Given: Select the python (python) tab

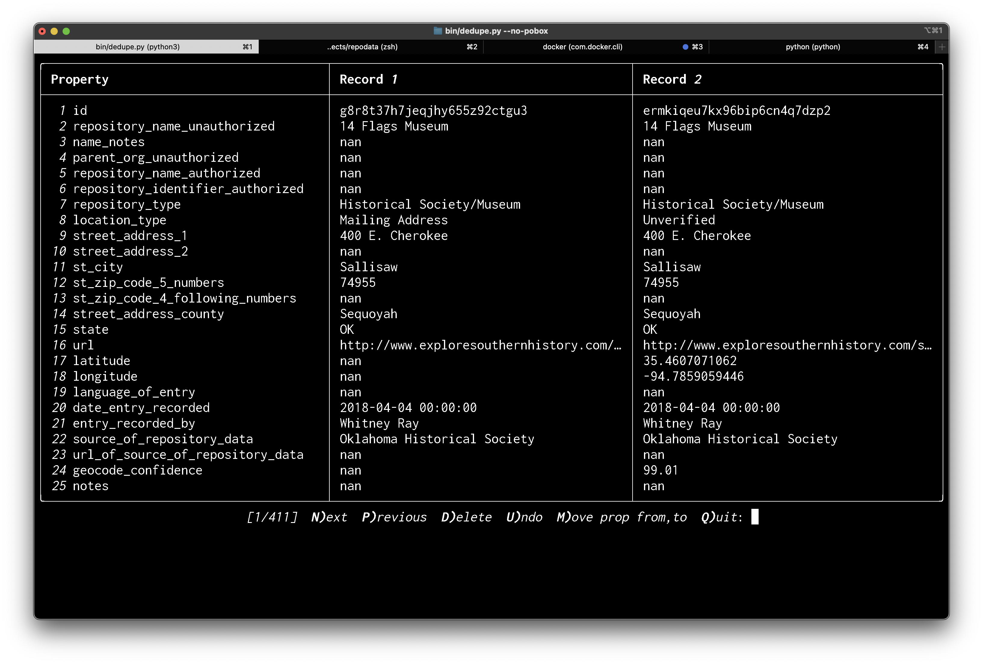Looking at the screenshot, I should point(821,47).
